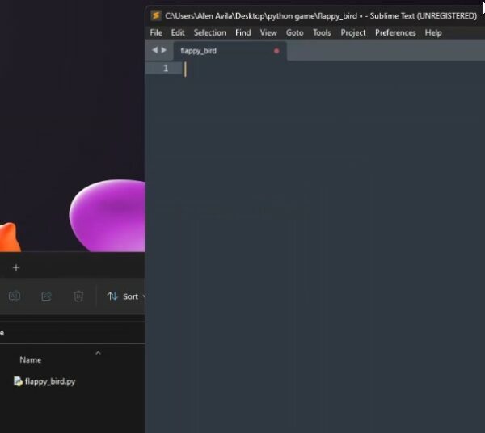Click the Sublime Text logo in title bar
485x433 pixels.
[x=156, y=15]
